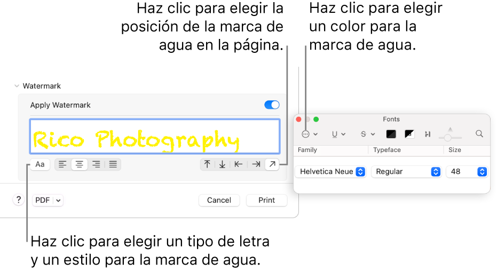
Task: Choose text color swatch in Fonts
Action: click(391, 134)
